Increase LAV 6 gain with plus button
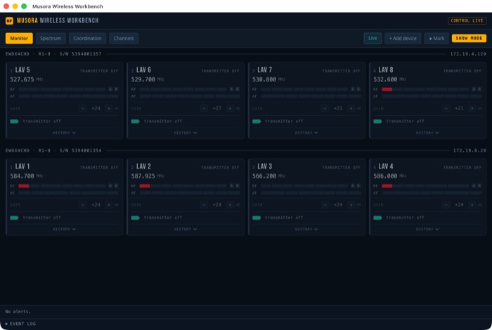 230,108
